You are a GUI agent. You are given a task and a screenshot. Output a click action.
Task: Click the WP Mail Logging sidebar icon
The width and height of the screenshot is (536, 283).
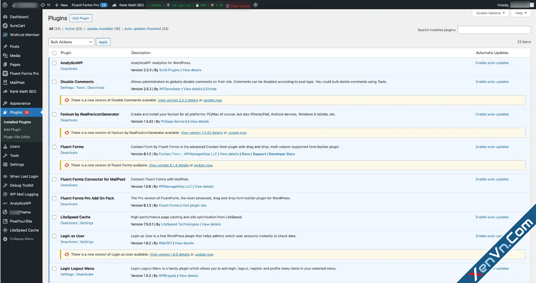5,194
